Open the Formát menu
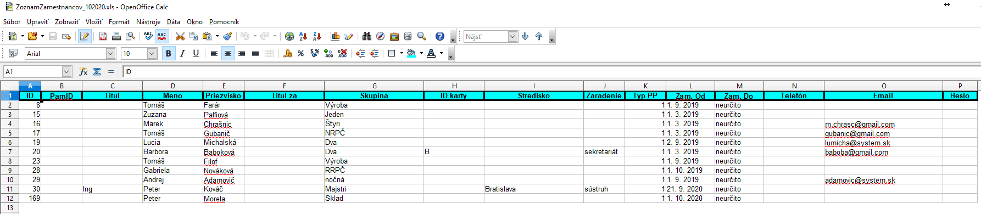Screen dimensions: 981x214 pos(119,22)
